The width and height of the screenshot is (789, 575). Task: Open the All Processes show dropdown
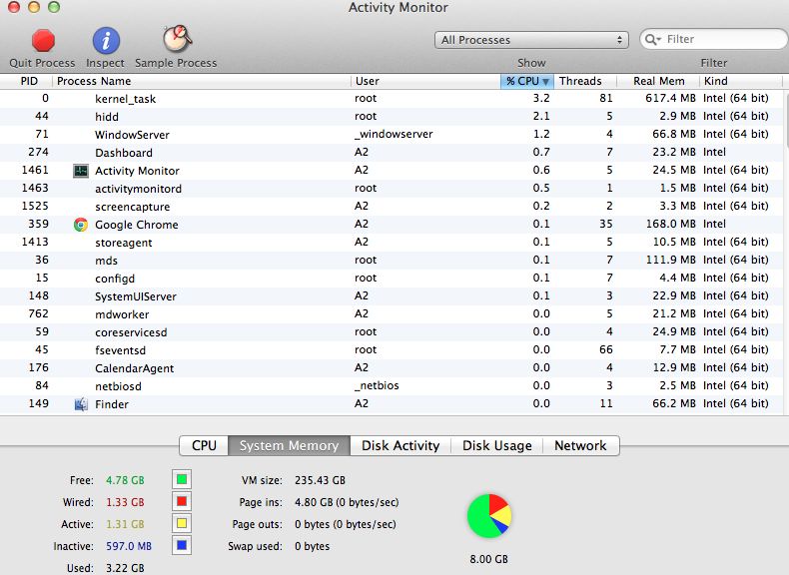[x=531, y=40]
